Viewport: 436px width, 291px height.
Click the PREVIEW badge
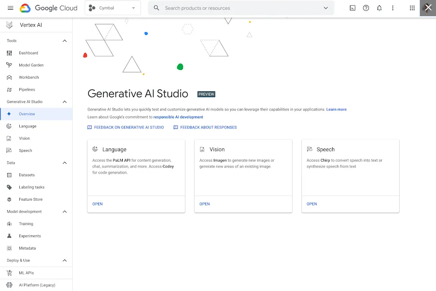[x=207, y=94]
